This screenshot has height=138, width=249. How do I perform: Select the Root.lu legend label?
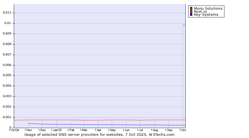pyautogui.click(x=200, y=12)
